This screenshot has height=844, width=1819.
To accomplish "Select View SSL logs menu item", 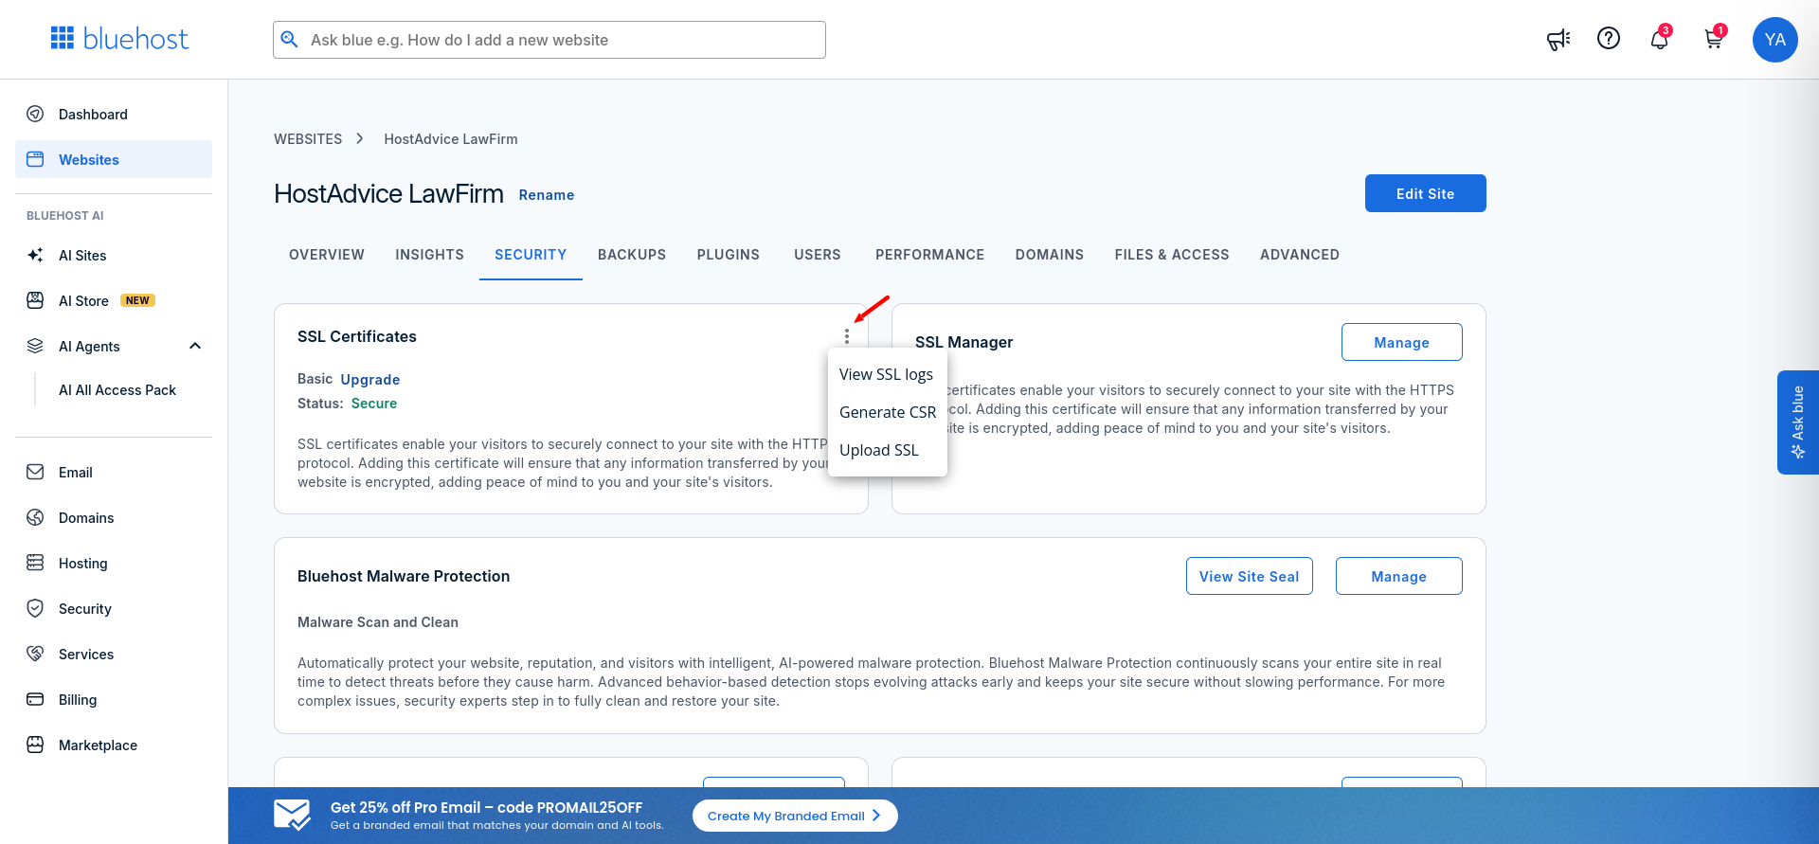I will [x=887, y=374].
